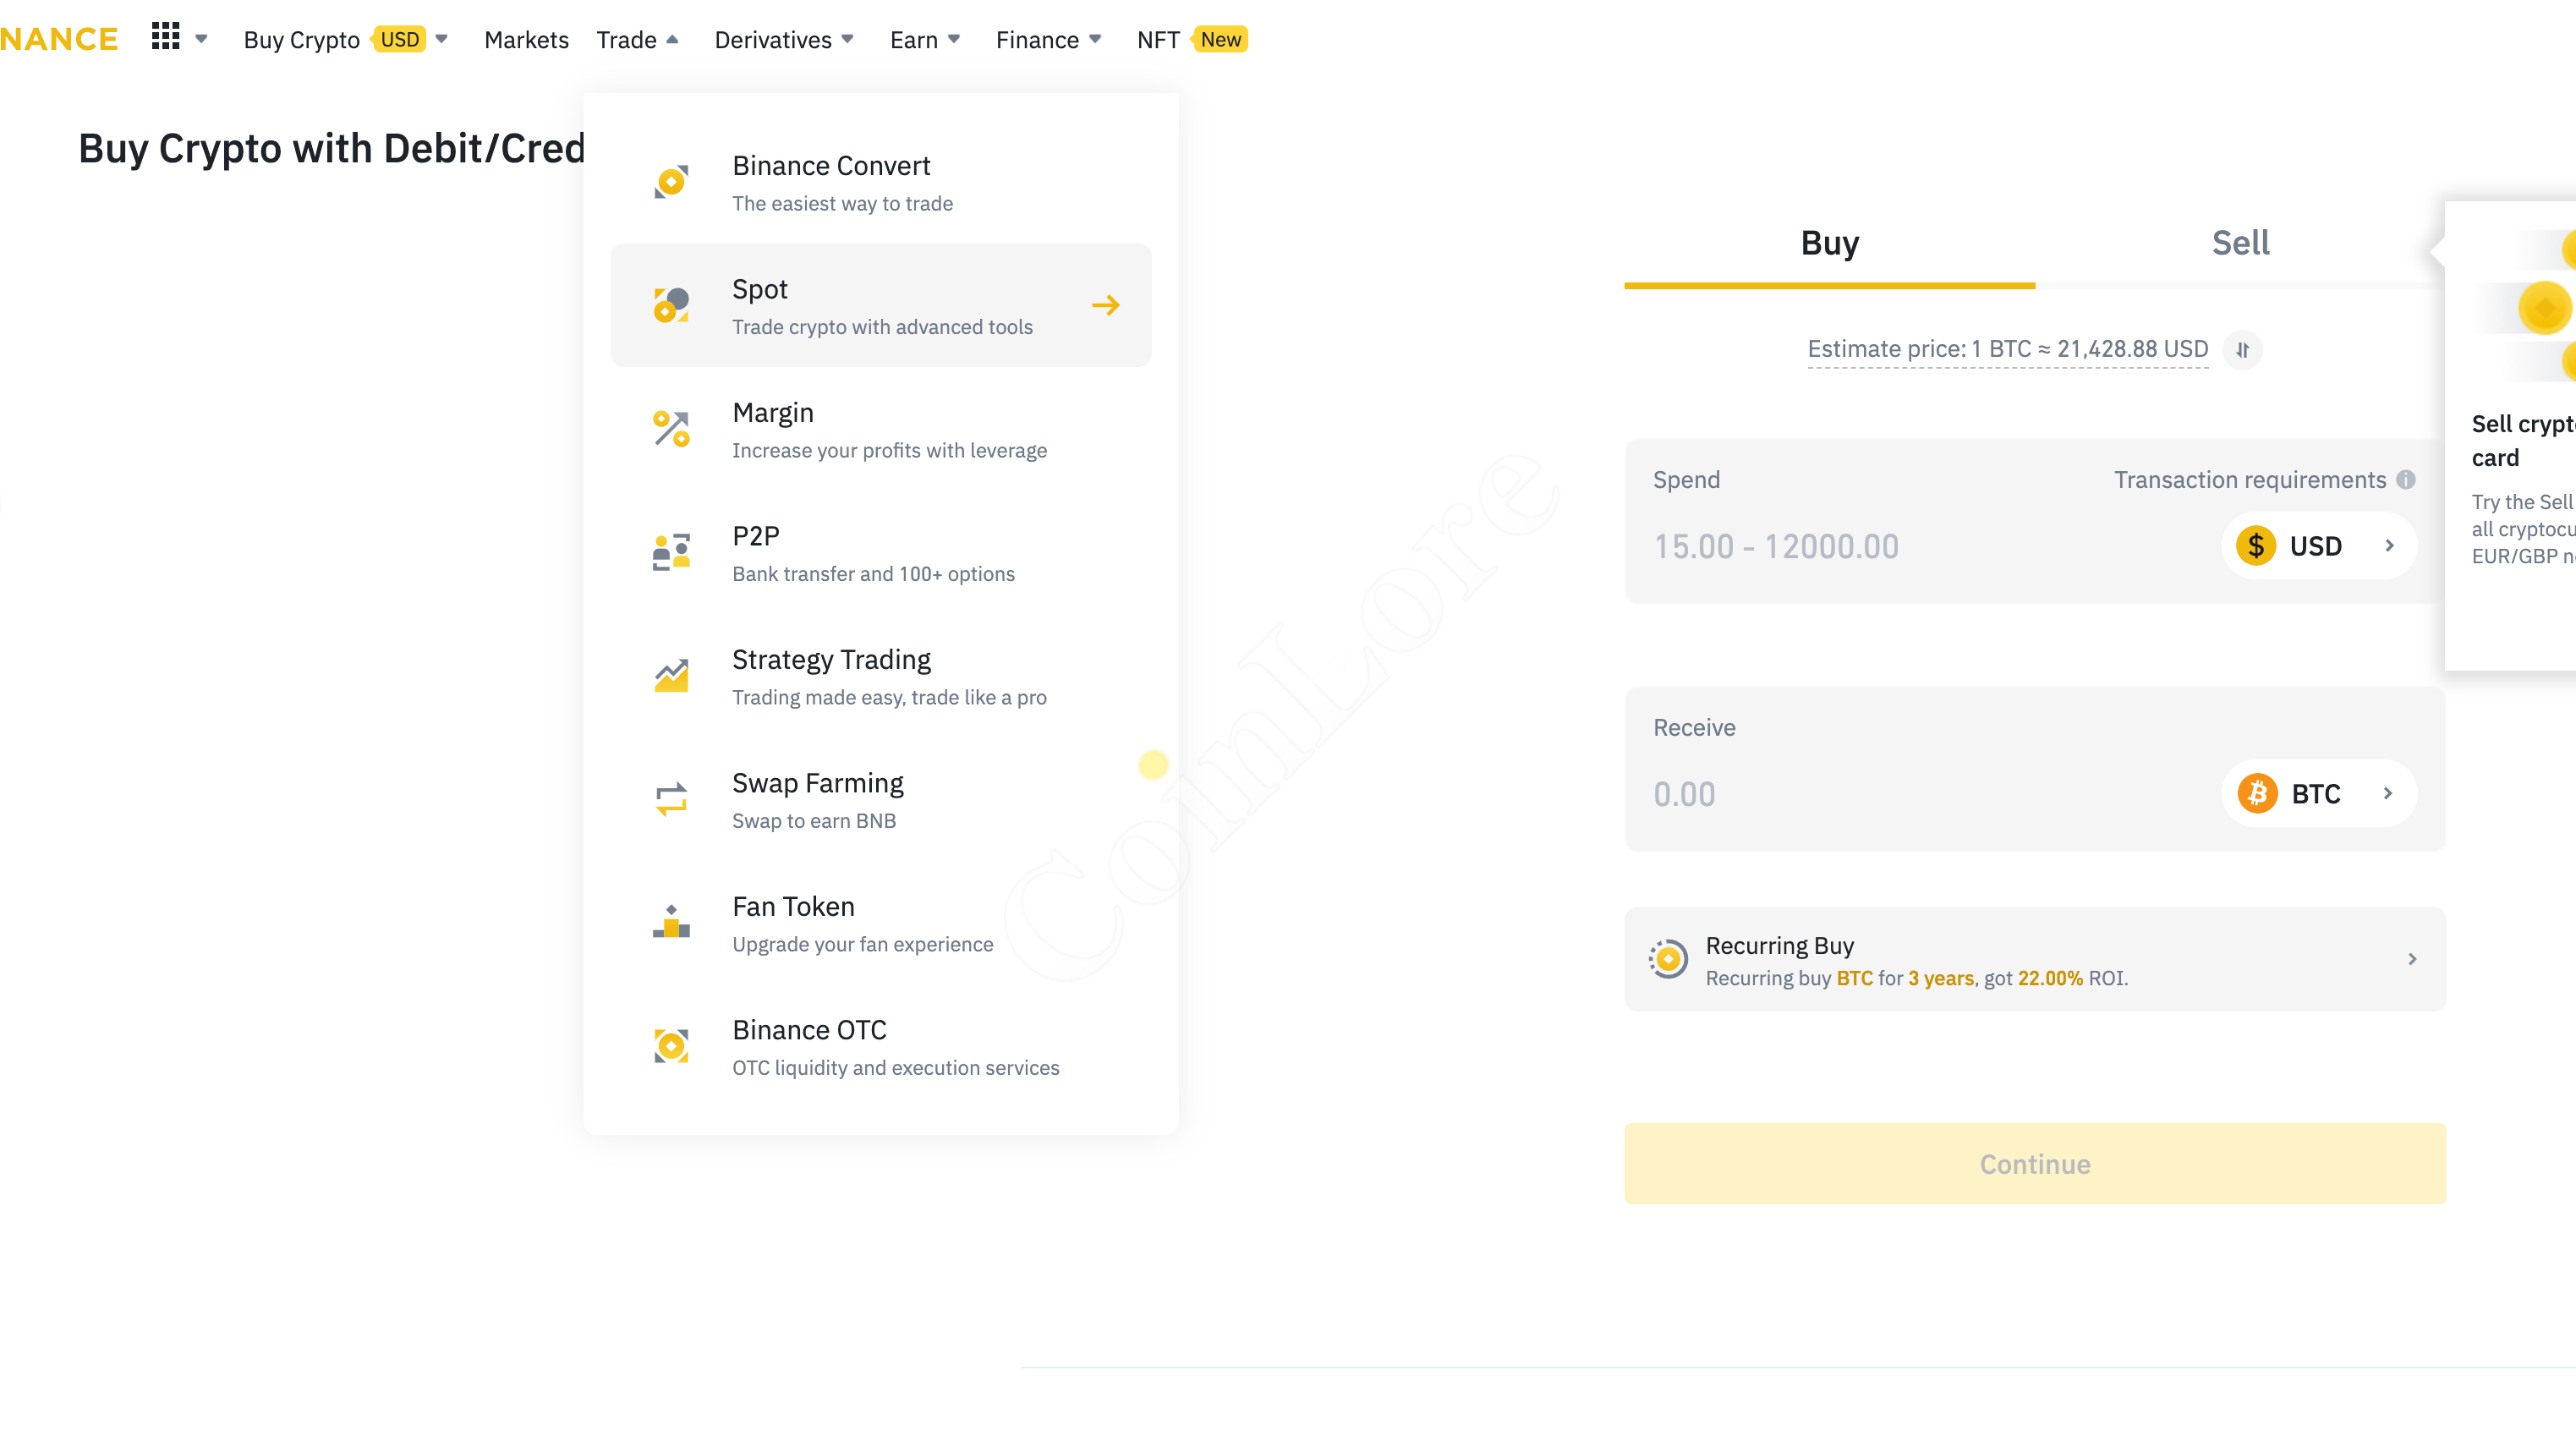Click the USD dollar coin icon

[x=2256, y=546]
